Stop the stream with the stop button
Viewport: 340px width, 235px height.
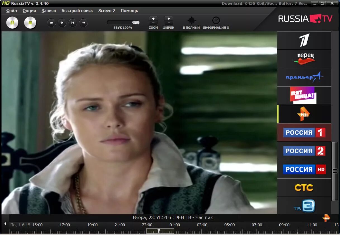[x=30, y=23]
